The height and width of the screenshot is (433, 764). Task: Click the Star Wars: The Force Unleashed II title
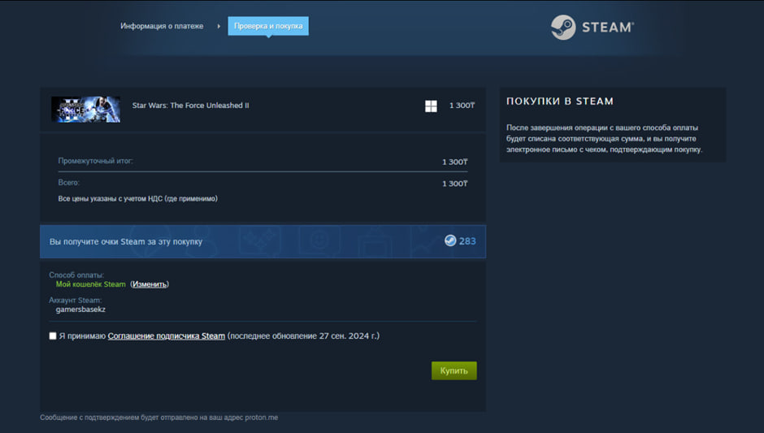click(190, 106)
